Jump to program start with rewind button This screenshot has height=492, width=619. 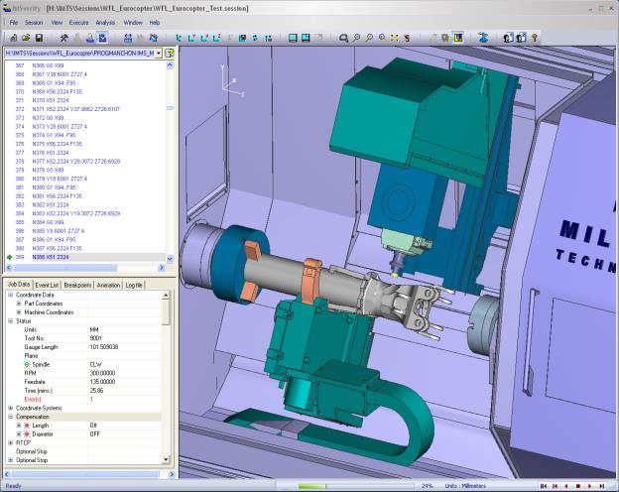(543, 486)
